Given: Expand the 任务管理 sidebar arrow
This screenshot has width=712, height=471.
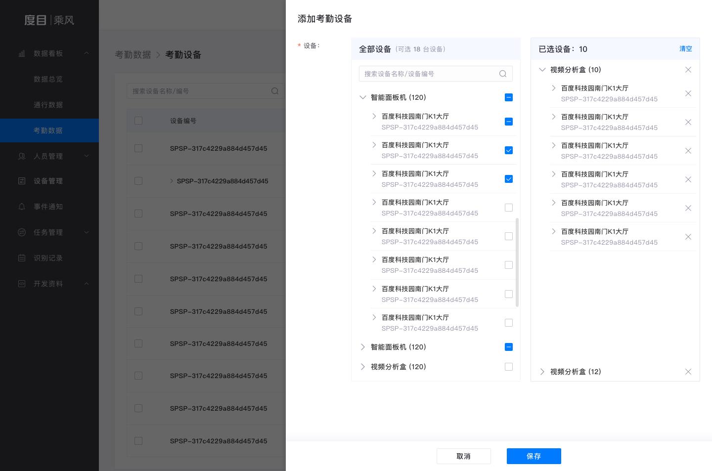Looking at the screenshot, I should 87,232.
